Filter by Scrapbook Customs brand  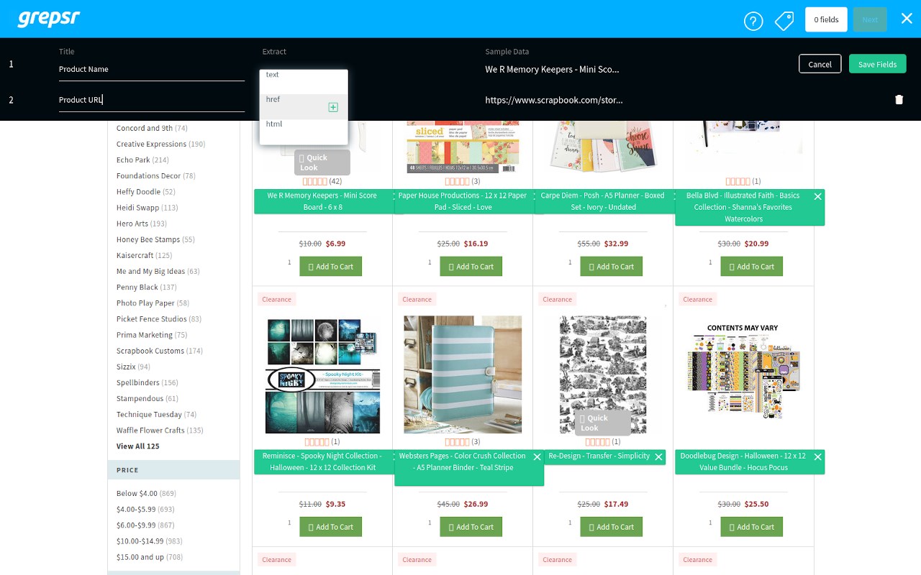[x=159, y=351]
